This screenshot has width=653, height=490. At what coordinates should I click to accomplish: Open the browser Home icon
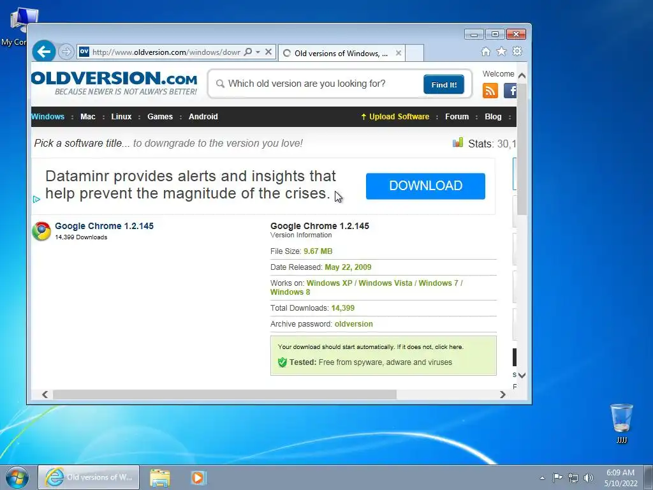[x=485, y=51]
